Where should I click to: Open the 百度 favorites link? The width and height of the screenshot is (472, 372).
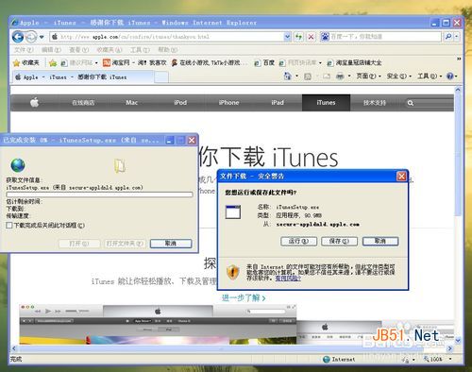264,63
